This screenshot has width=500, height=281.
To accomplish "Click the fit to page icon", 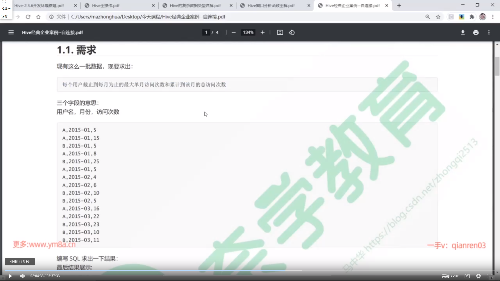I will (x=280, y=33).
